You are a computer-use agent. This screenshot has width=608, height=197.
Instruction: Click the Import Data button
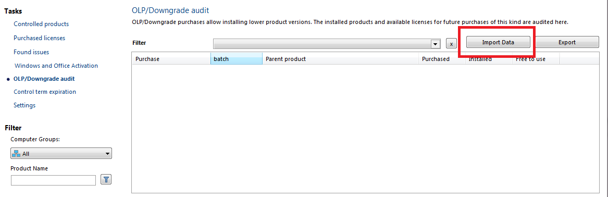pos(498,42)
